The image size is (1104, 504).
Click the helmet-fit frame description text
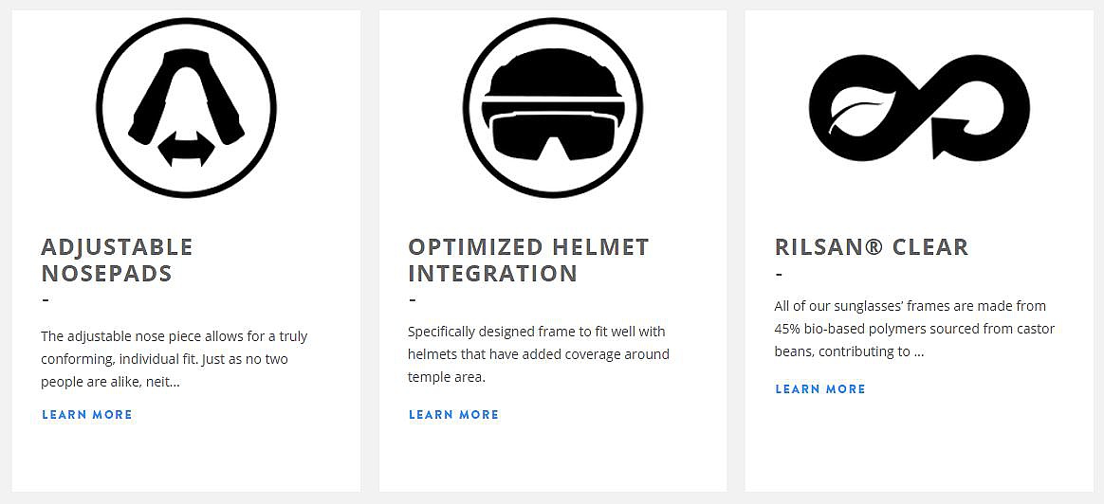pyautogui.click(x=539, y=354)
